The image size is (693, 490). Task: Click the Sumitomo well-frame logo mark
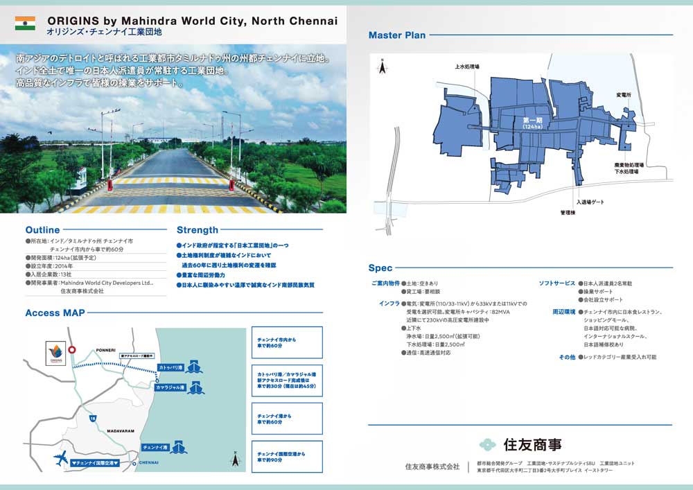click(487, 444)
